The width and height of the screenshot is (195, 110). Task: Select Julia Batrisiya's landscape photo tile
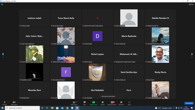click(160, 36)
